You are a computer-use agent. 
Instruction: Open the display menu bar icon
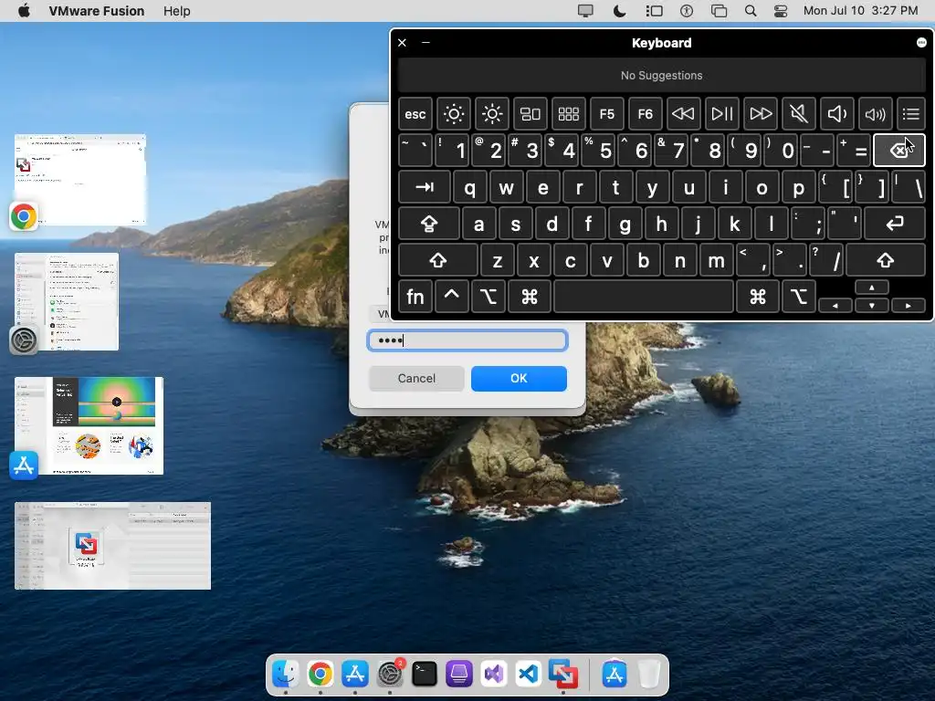(x=585, y=11)
